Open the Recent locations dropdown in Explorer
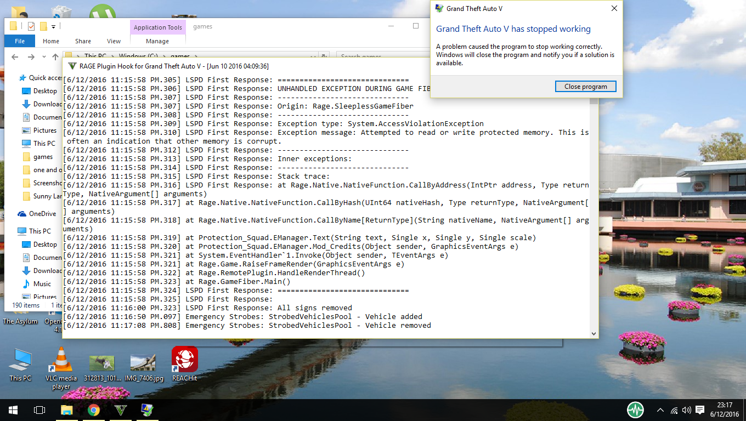Viewport: 746px width, 421px height. click(44, 57)
